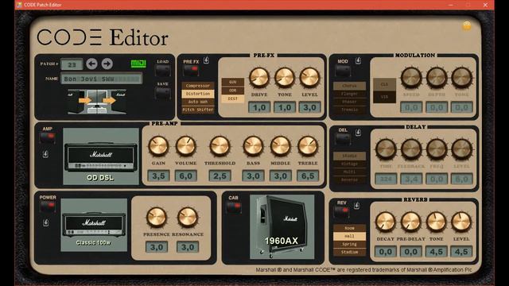Image resolution: width=509 pixels, height=286 pixels.
Task: Click the PRESENCE knob
Action: point(157,217)
